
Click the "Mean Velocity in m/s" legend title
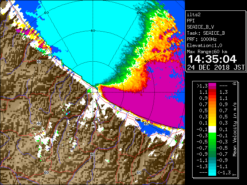(x=235, y=129)
